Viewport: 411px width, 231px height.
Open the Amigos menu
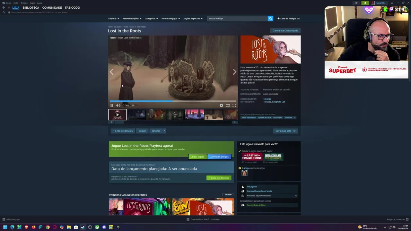tap(24, 3)
